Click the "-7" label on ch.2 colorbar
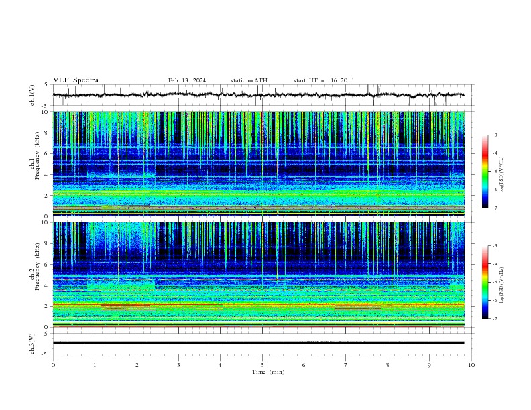Viewport: 531px width, 410px height. (495, 318)
